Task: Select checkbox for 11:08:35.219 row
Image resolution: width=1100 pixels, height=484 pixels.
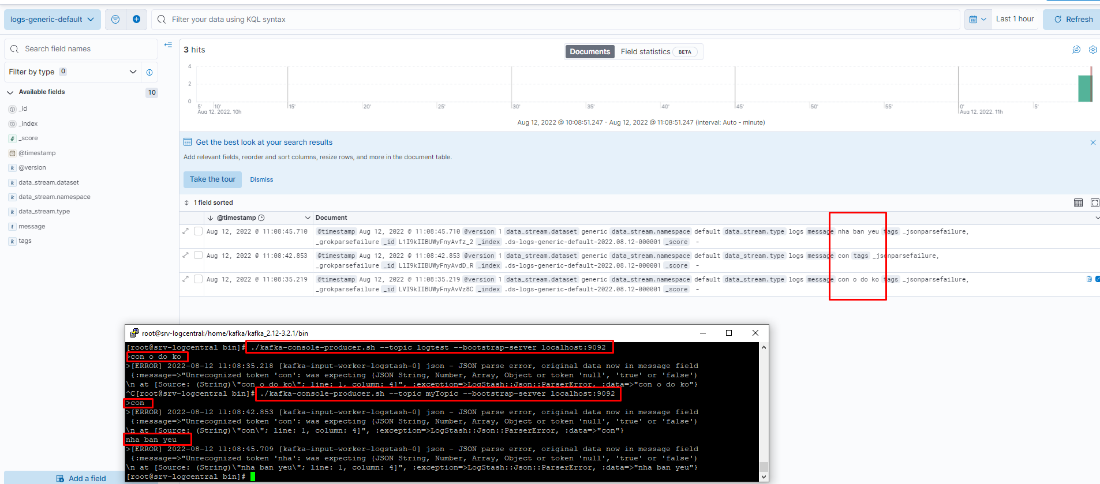Action: pos(198,279)
